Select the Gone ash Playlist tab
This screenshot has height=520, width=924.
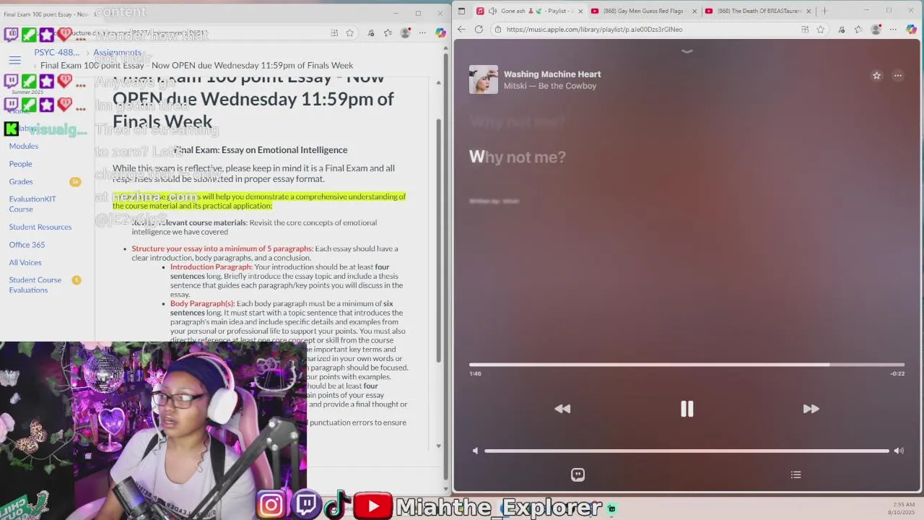click(x=530, y=11)
